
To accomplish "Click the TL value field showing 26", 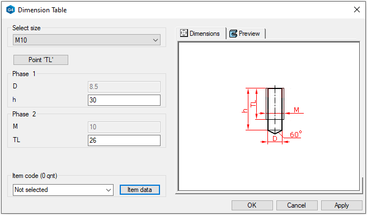I will (x=124, y=140).
